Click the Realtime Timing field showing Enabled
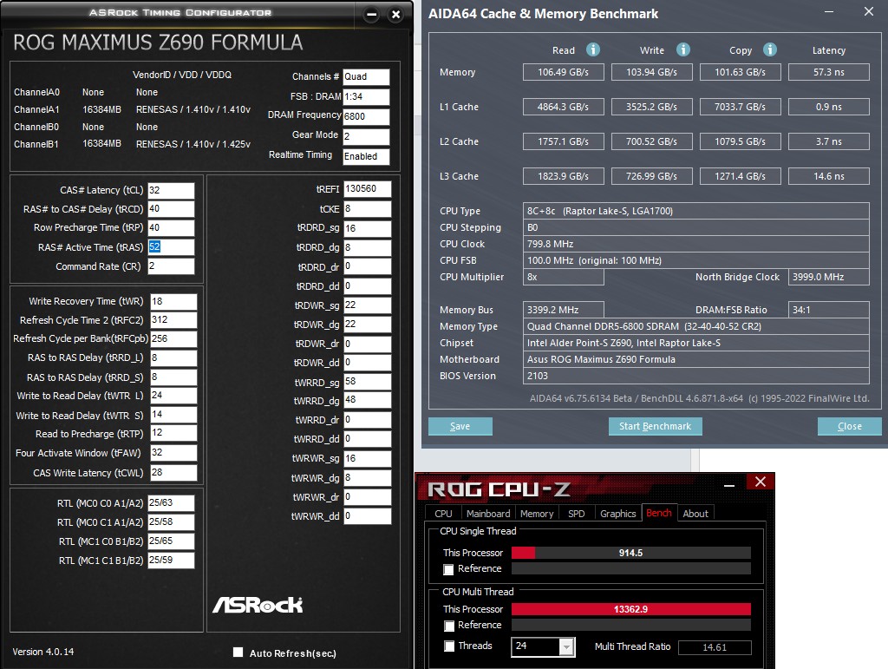The height and width of the screenshot is (669, 888). point(366,156)
